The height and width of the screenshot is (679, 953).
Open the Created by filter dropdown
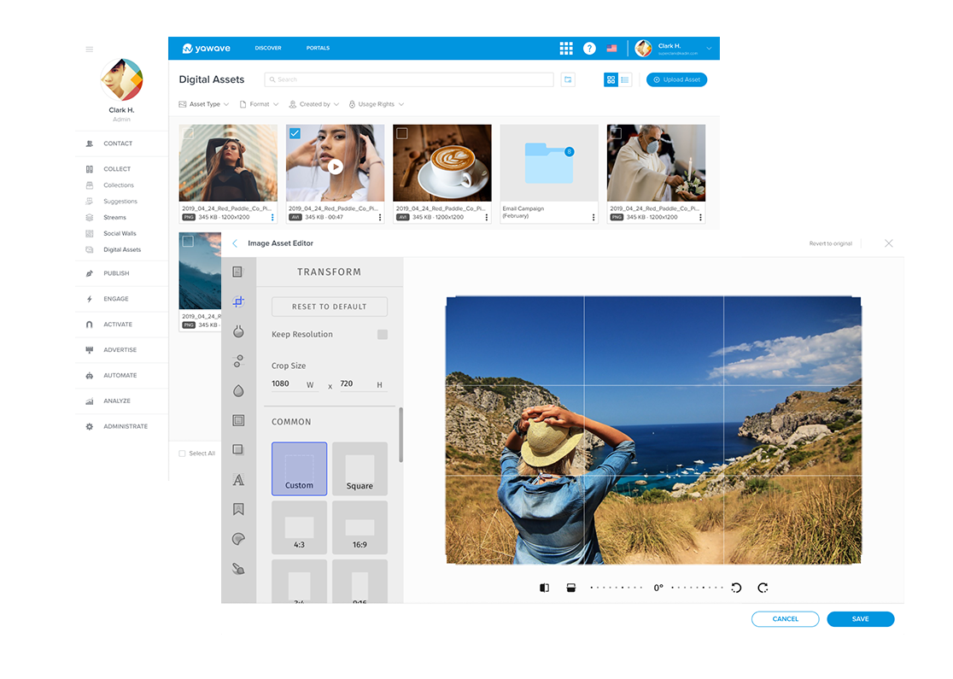[314, 104]
